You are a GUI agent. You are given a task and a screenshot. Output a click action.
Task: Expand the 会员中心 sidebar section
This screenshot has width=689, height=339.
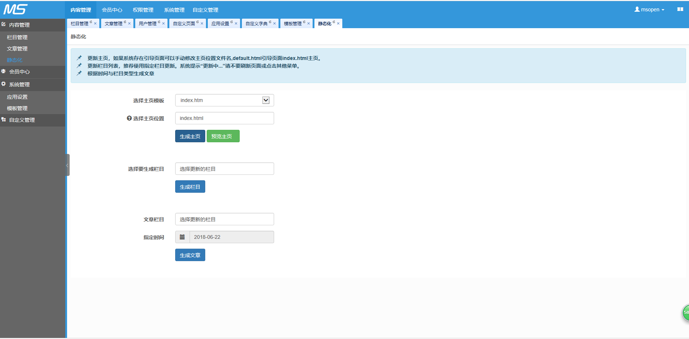(33, 72)
